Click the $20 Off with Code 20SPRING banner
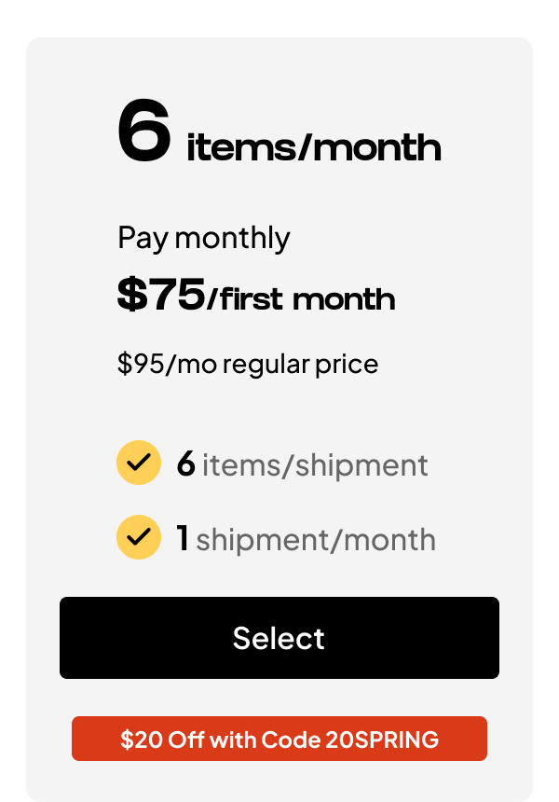 [x=279, y=740]
